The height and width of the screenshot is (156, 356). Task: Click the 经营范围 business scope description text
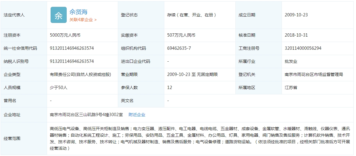click(199, 138)
